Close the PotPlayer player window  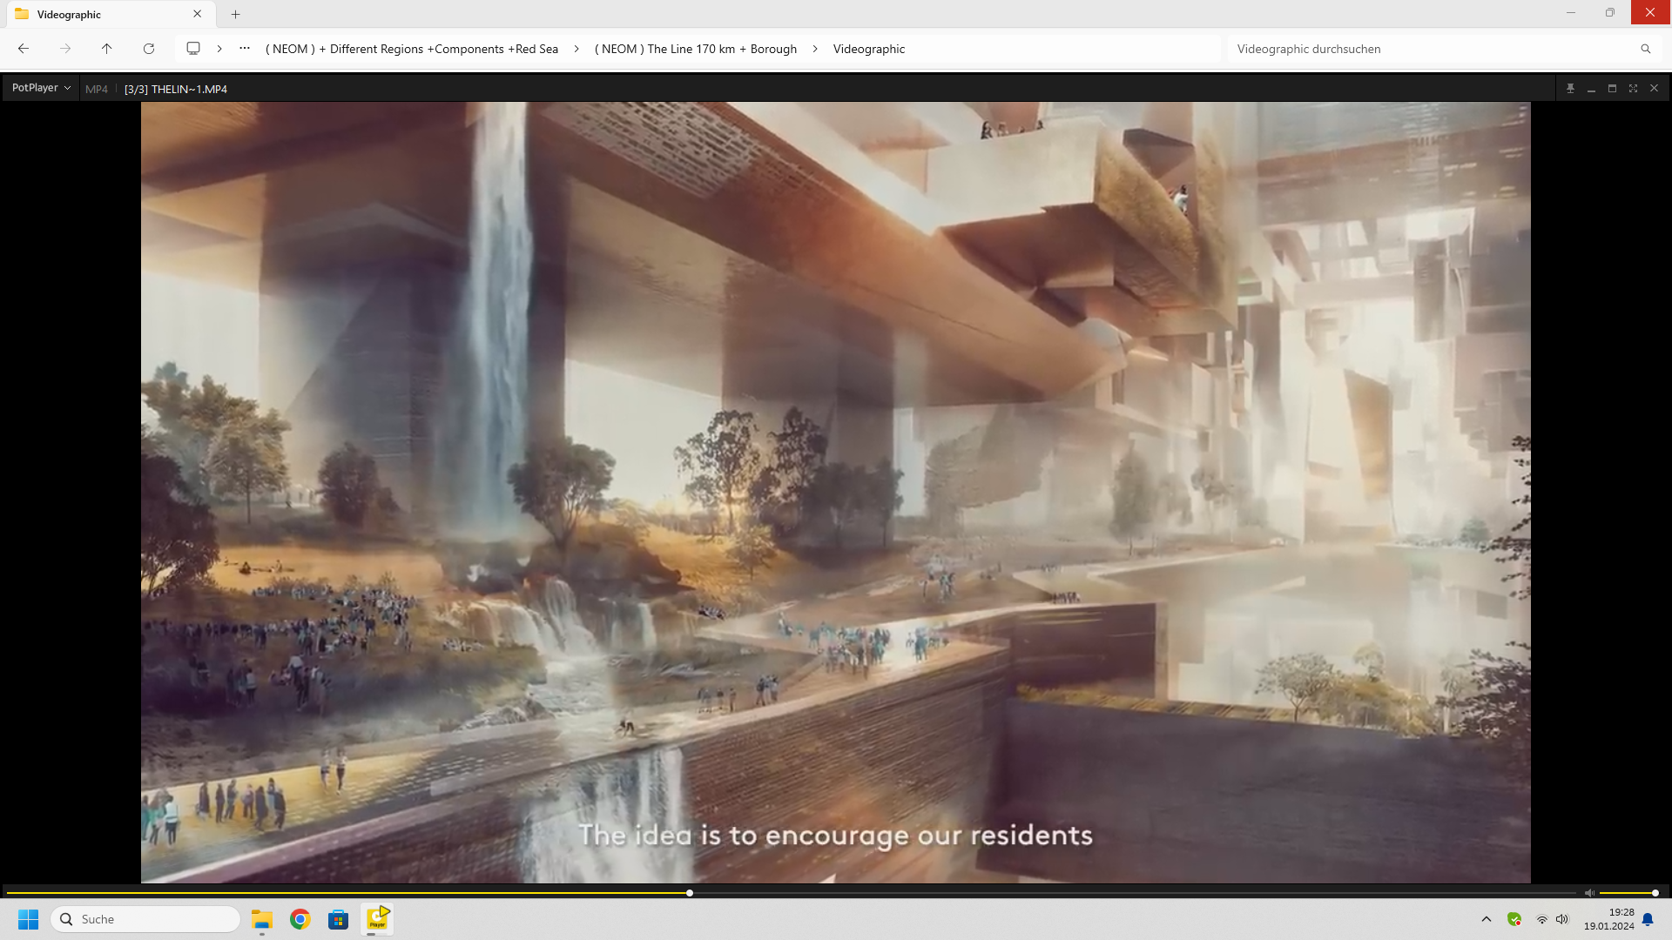click(x=1654, y=89)
